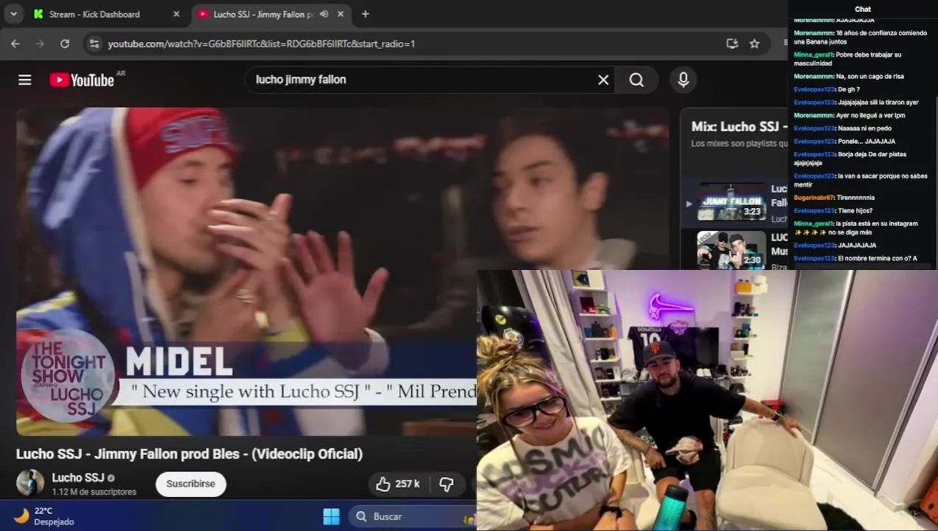Viewport: 938px width, 531px height.
Task: Click the YouTube search magnifier button
Action: [x=636, y=80]
